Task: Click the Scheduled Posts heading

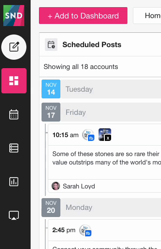Action: click(x=92, y=45)
